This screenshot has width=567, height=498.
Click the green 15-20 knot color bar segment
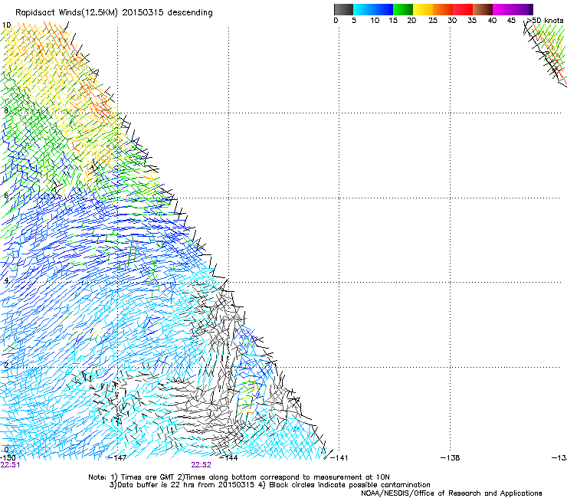[x=403, y=9]
